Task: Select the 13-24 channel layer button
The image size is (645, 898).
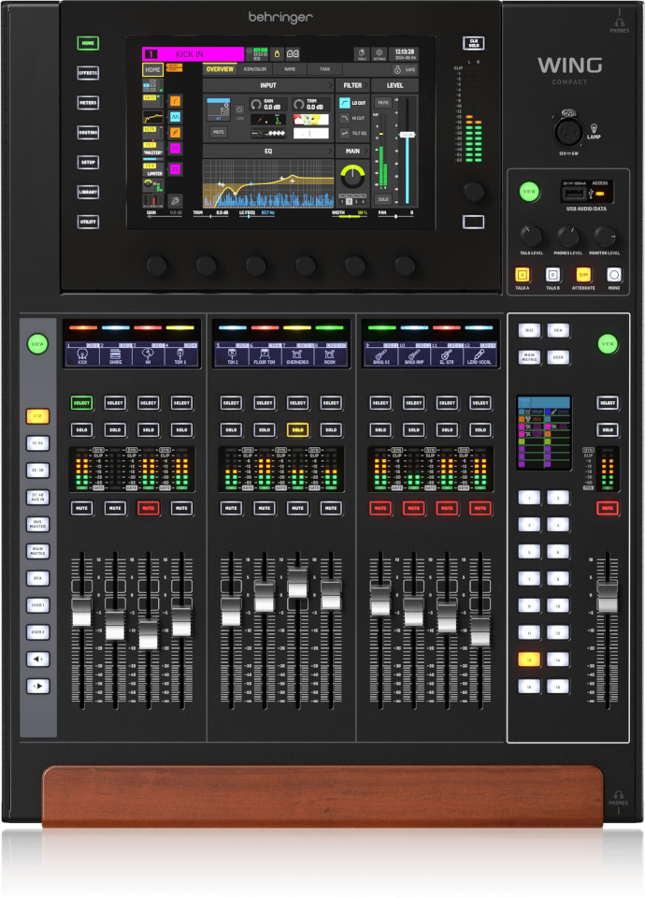Action: (37, 443)
